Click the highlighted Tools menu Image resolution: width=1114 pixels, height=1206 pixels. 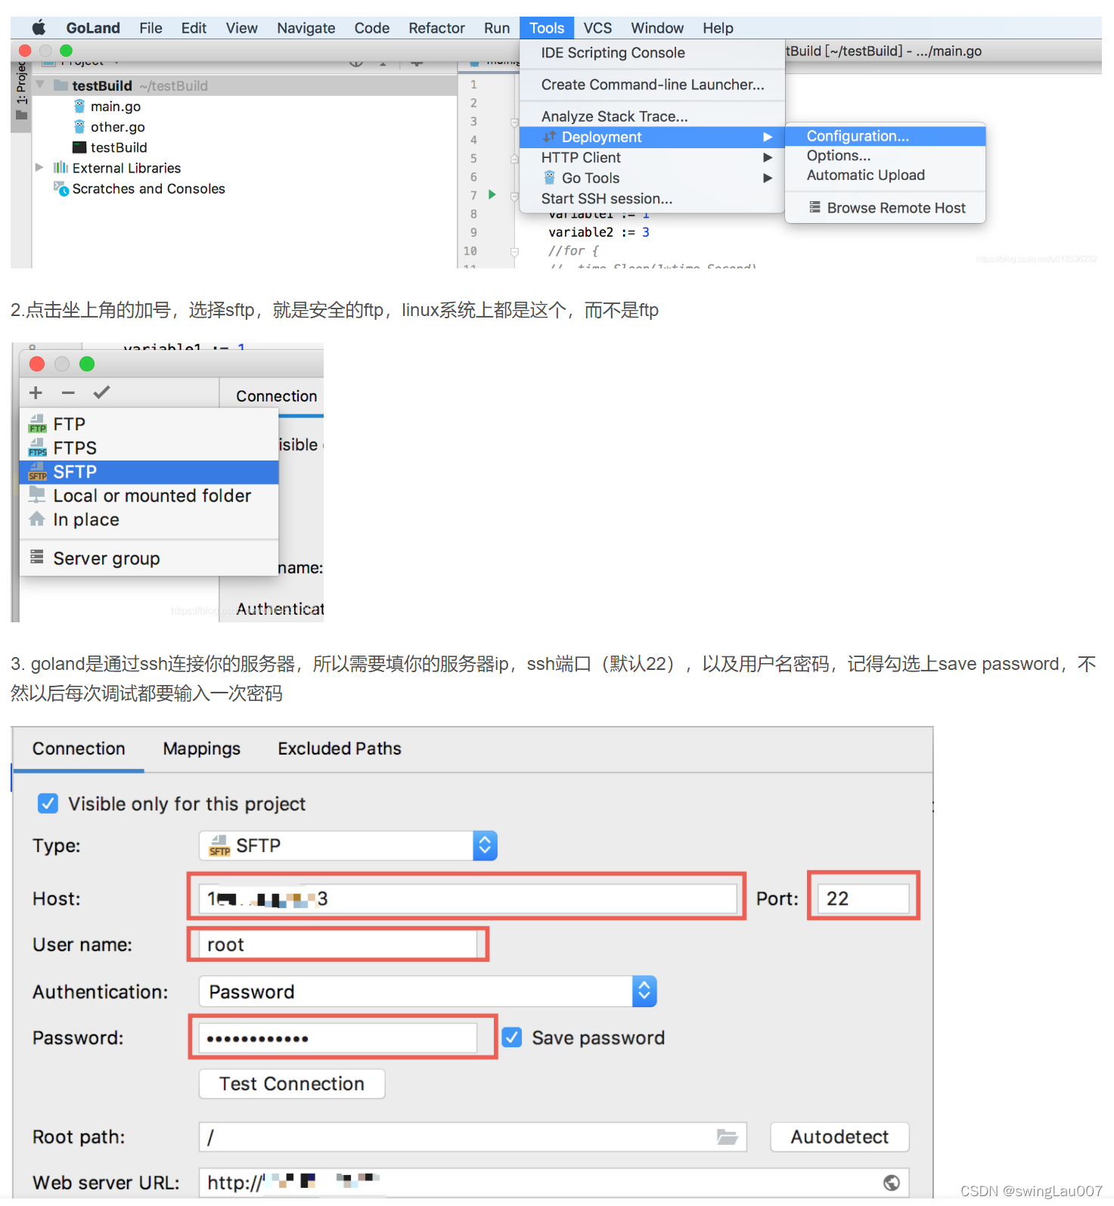(547, 28)
